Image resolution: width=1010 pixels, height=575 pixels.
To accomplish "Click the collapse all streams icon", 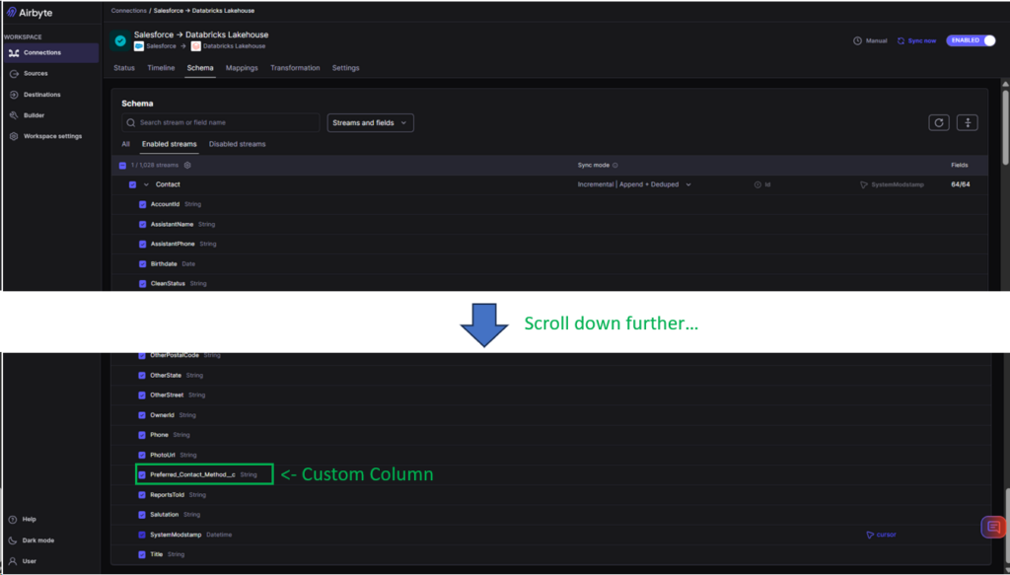I will (x=967, y=122).
